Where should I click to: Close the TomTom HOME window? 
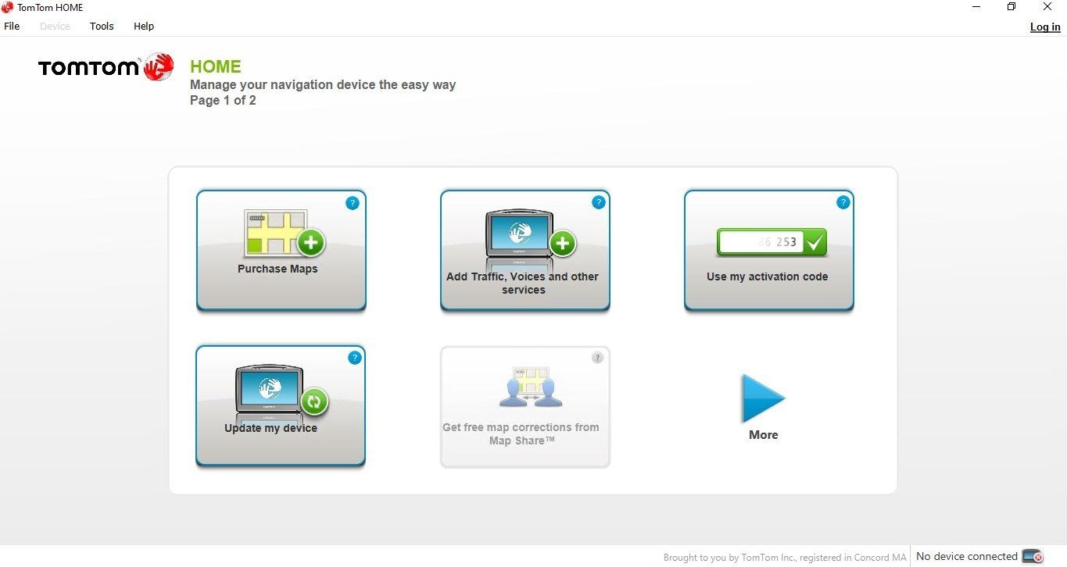(1047, 7)
